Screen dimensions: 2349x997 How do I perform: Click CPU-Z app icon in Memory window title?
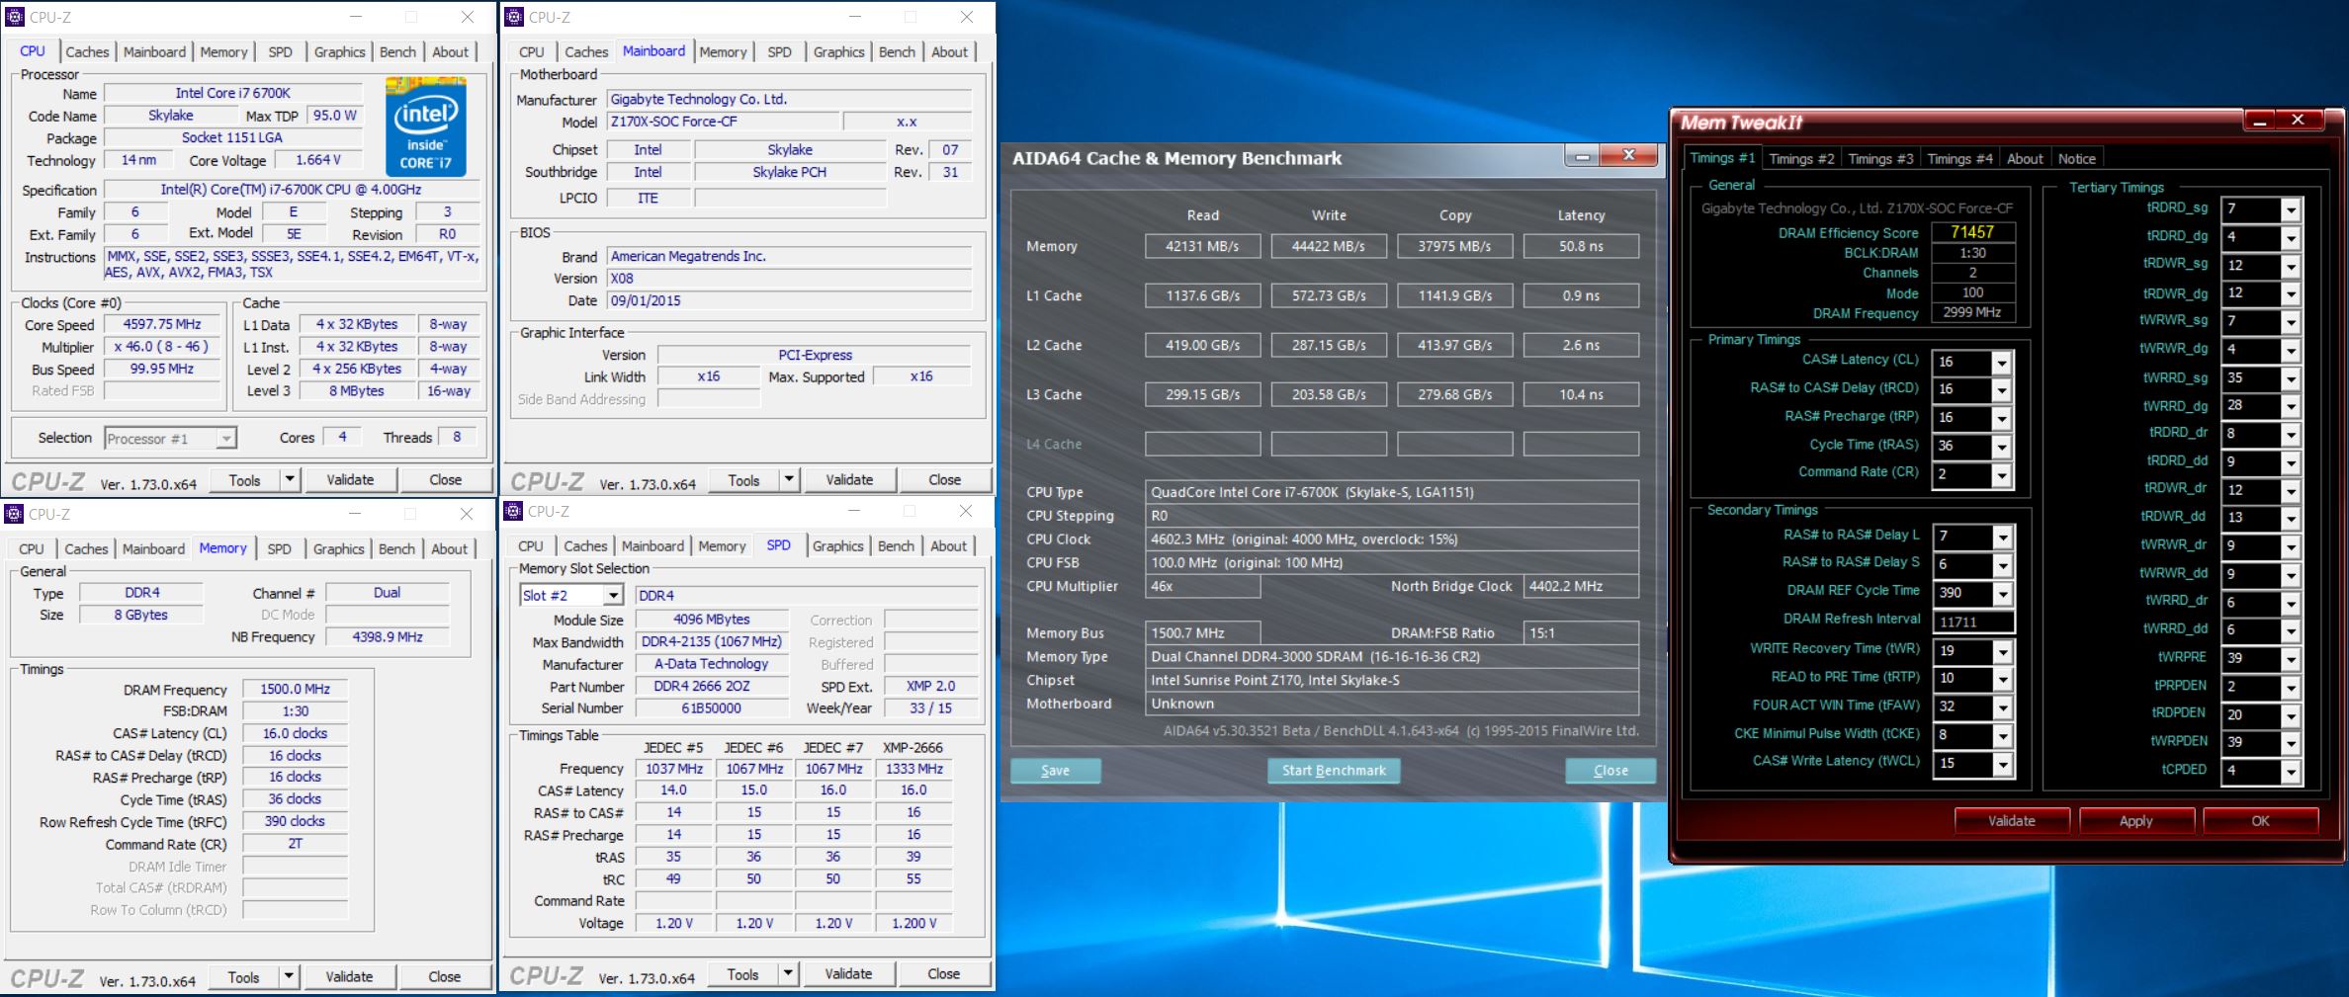tap(15, 514)
